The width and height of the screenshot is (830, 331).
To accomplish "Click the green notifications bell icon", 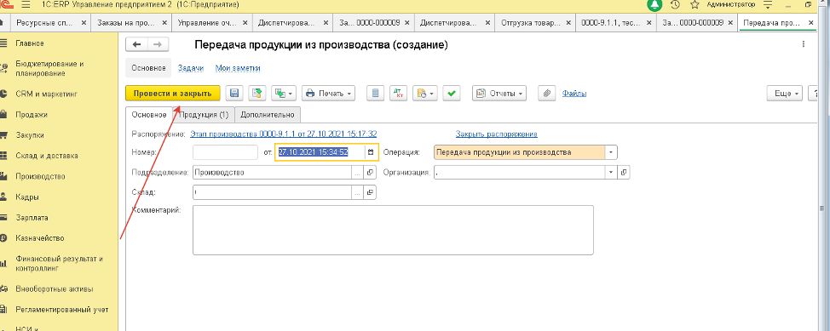I will (655, 5).
